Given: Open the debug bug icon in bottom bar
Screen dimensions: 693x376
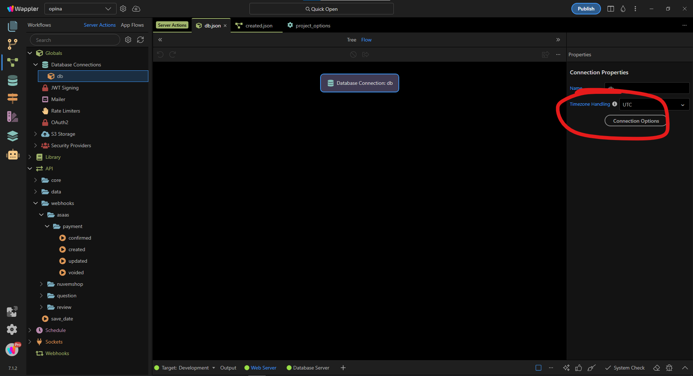Looking at the screenshot, I should point(669,368).
